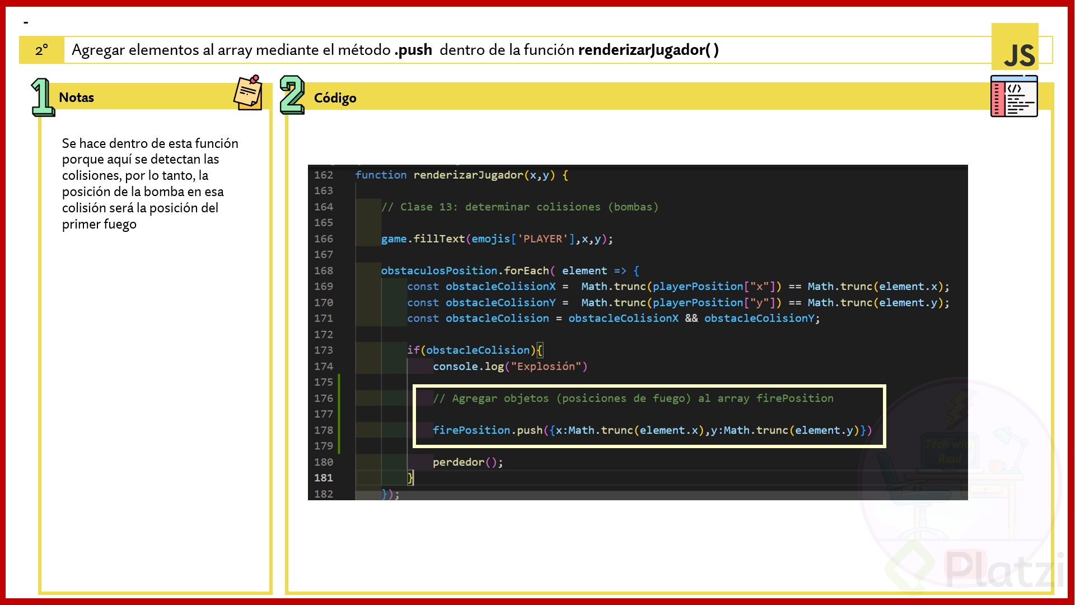This screenshot has height=605, width=1075.
Task: Click the if(obstacleColision) line
Action: pyautogui.click(x=475, y=350)
